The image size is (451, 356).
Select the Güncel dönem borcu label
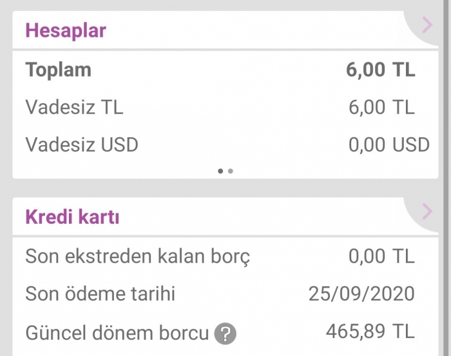(x=117, y=333)
